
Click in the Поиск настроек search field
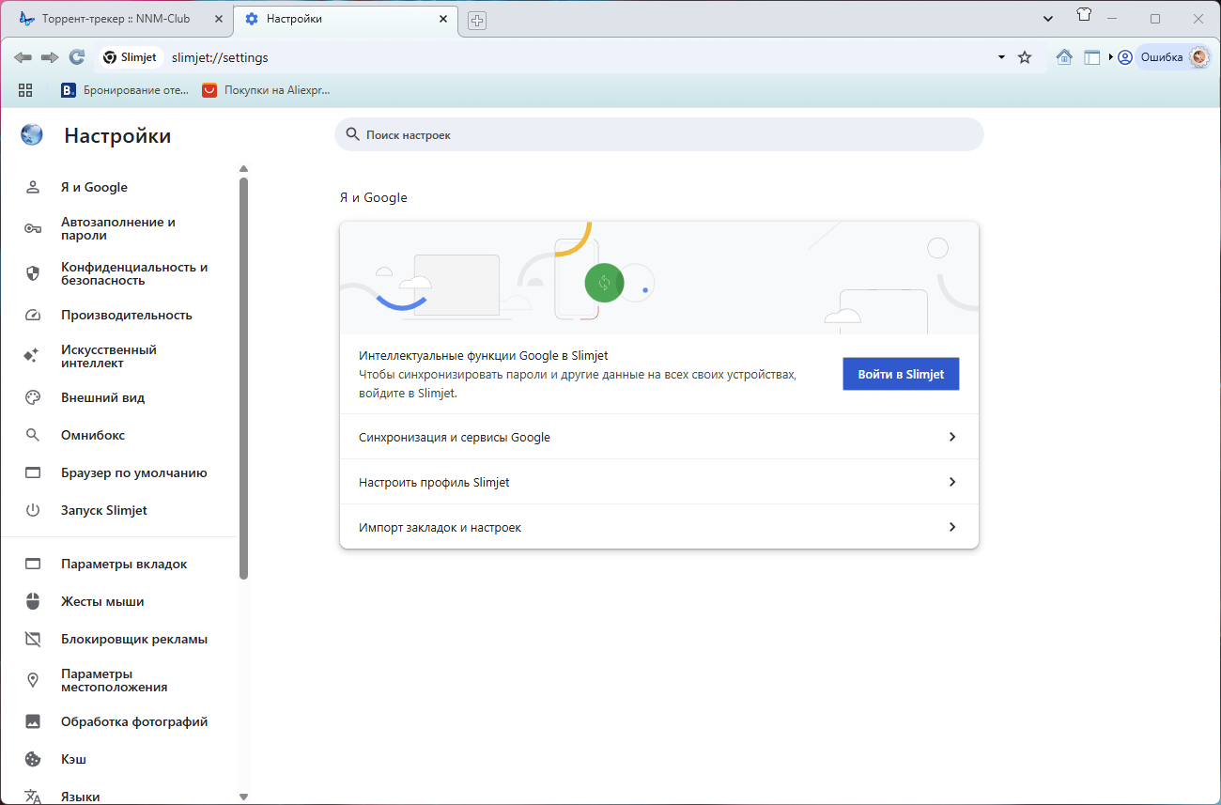[x=659, y=134]
